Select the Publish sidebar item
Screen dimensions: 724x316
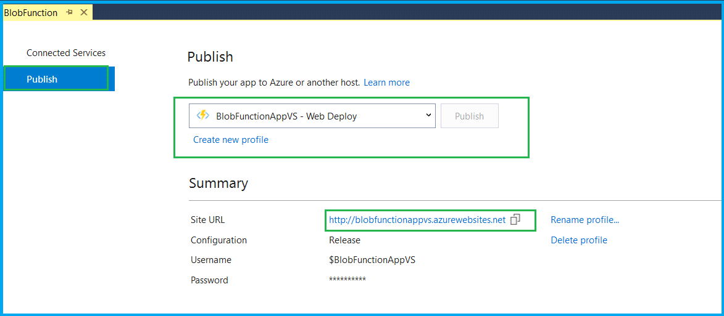[x=59, y=79]
